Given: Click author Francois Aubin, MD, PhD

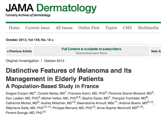Looking at the screenshot, I should point(88,93).
